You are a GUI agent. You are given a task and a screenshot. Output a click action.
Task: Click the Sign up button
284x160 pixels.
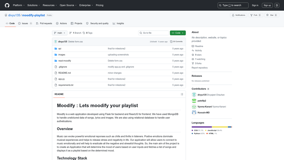click(267, 5)
